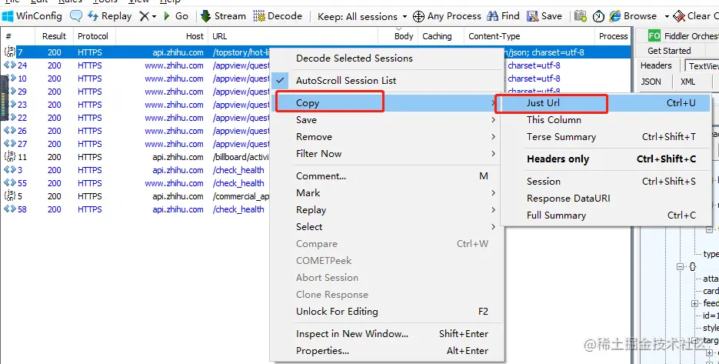Click the comment speech bubble toolbar icon
This screenshot has width=719, height=364.
[x=76, y=16]
